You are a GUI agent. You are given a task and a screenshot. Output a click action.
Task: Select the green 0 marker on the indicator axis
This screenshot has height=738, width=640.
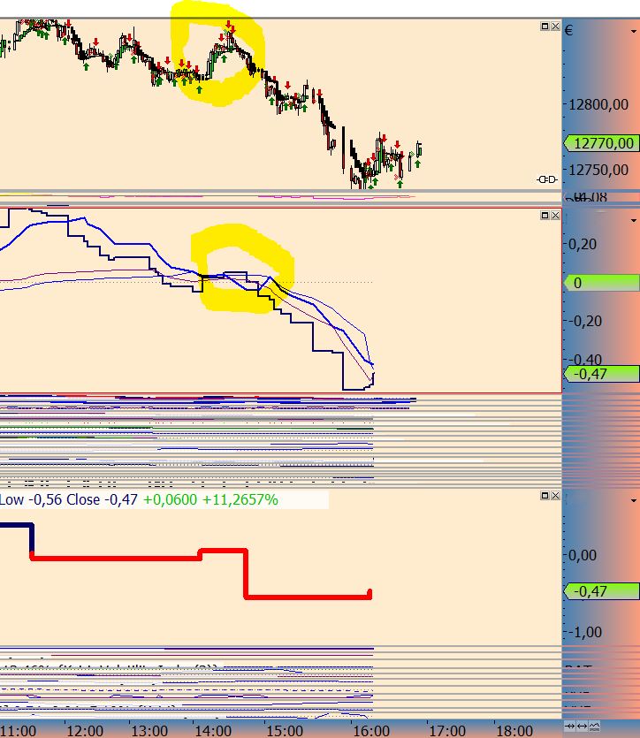tap(601, 283)
